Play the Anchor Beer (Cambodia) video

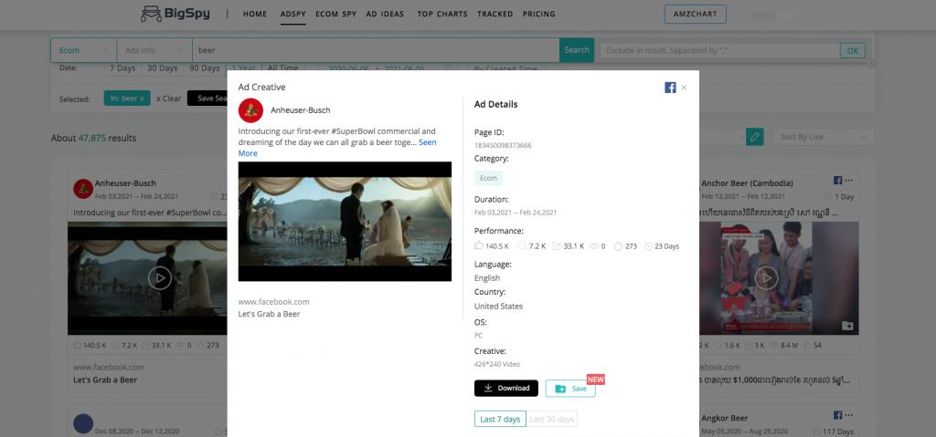[x=767, y=278]
